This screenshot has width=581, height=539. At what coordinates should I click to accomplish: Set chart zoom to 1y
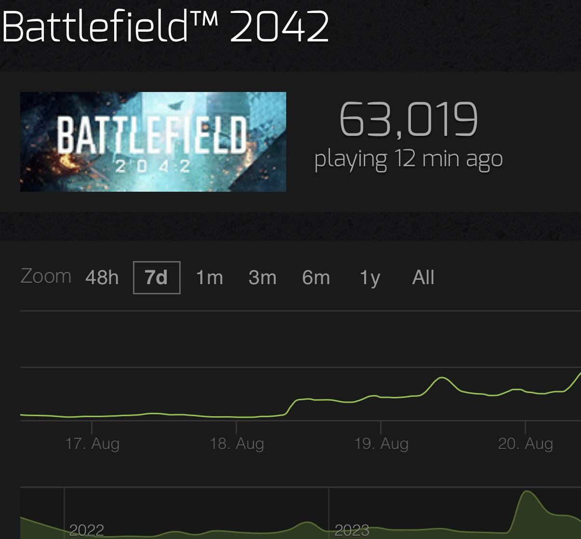coord(370,278)
